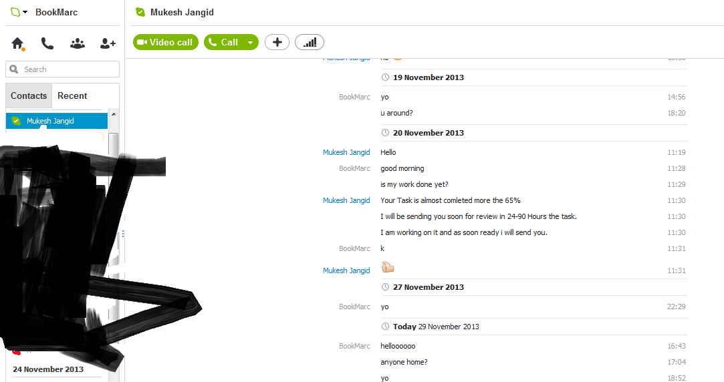The image size is (724, 382).
Task: Click into the Search contacts field
Action: pyautogui.click(x=62, y=69)
